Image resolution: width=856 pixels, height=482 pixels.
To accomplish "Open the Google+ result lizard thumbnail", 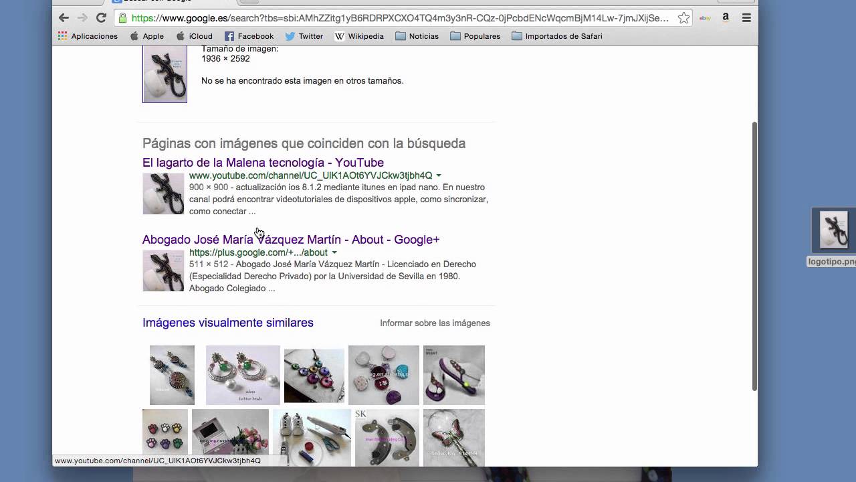I will click(163, 270).
